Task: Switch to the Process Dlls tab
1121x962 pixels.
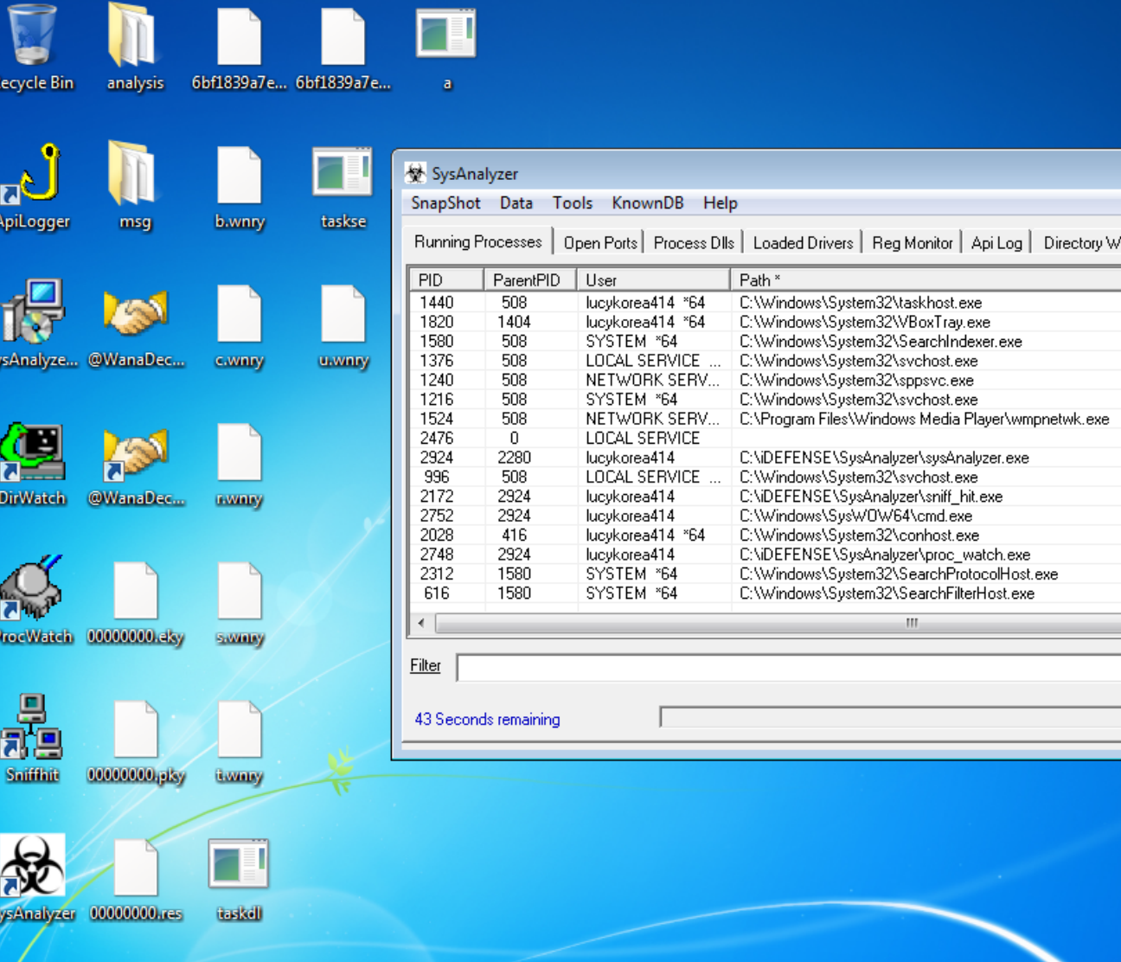Action: point(694,243)
